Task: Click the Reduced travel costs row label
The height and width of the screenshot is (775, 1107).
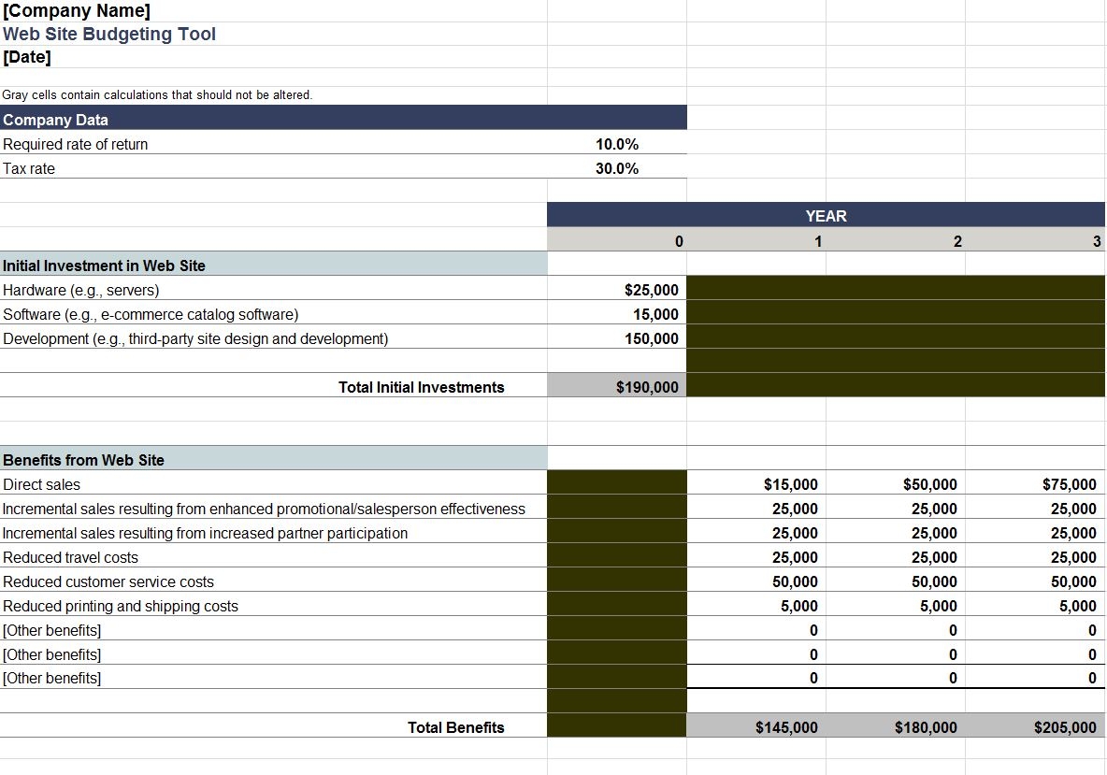Action: 70,557
